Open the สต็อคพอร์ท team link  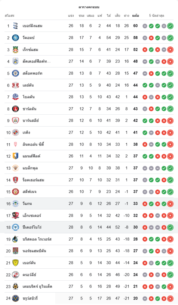(33, 73)
